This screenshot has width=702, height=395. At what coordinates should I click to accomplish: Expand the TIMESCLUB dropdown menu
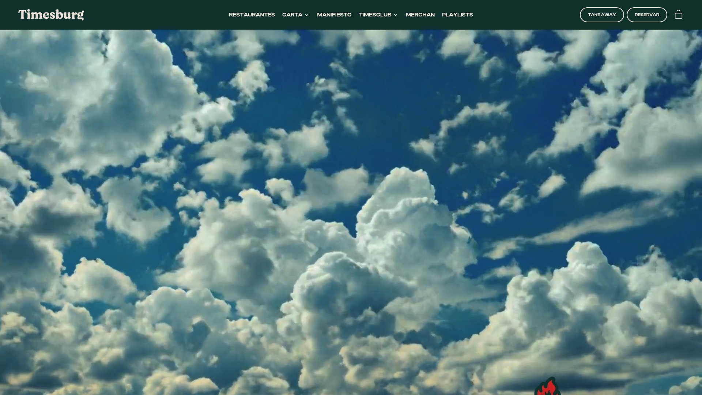395,15
